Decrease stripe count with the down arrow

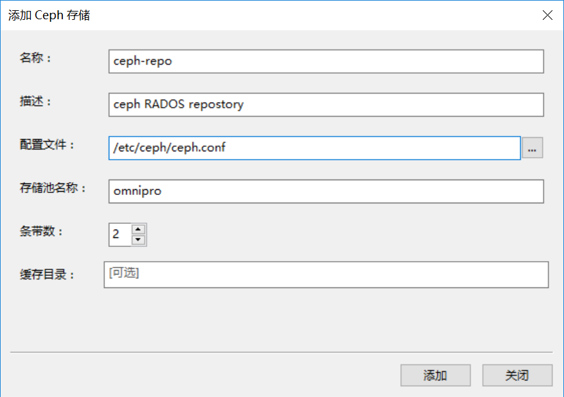click(139, 240)
